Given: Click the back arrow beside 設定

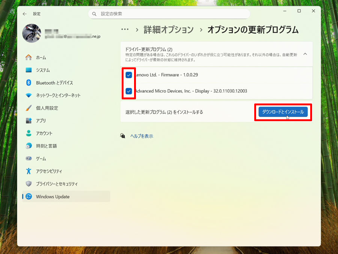Looking at the screenshot, I should 24,14.
